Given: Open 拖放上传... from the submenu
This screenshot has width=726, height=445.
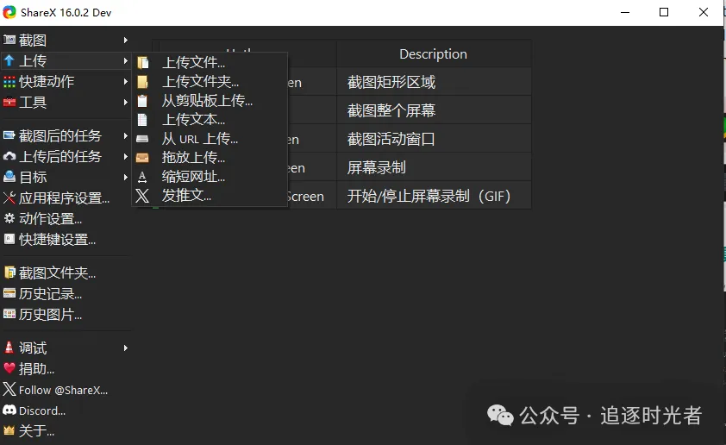Looking at the screenshot, I should [210, 158].
